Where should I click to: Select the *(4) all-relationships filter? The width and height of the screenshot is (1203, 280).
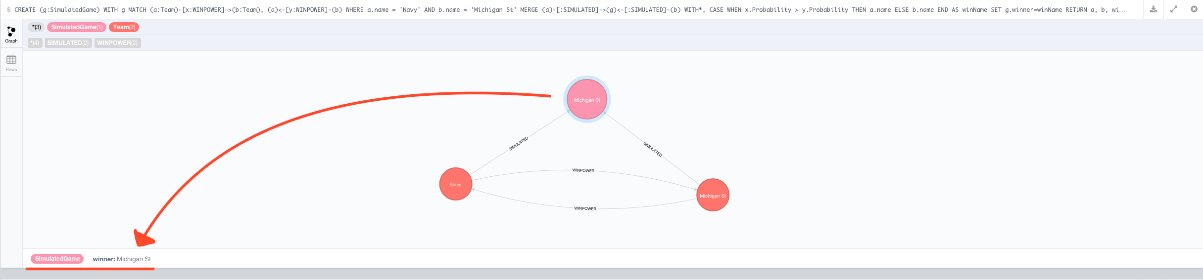pyautogui.click(x=35, y=43)
